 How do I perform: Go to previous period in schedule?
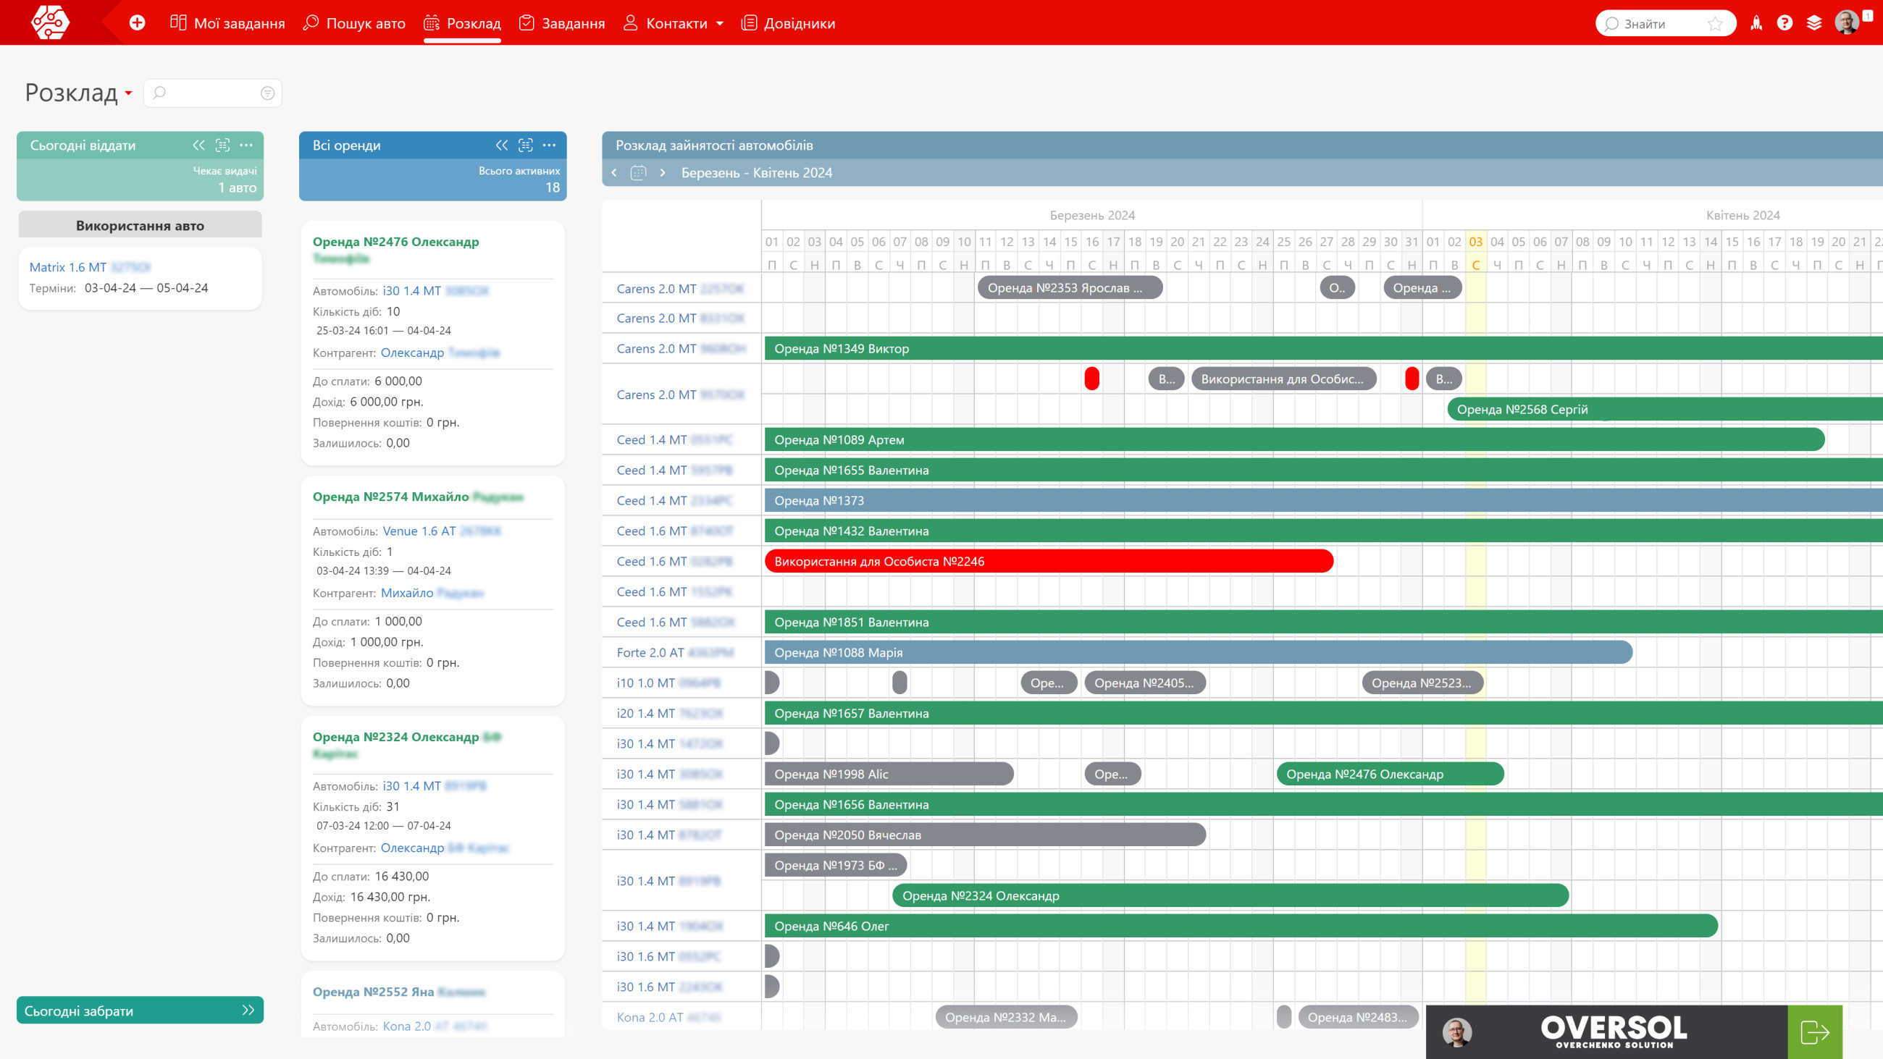tap(614, 172)
